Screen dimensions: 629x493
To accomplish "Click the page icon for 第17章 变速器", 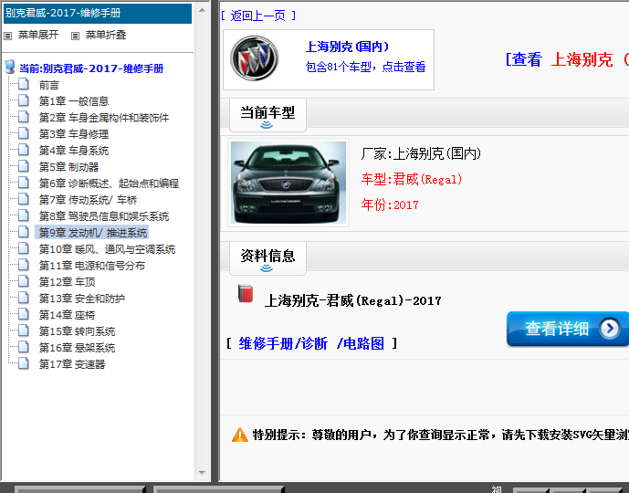I will [x=24, y=363].
